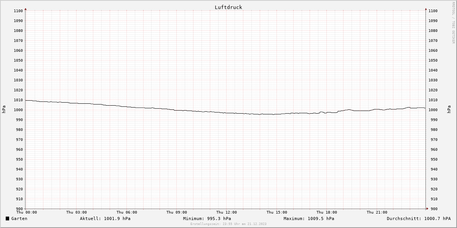Click the 1030 label on right y-axis

coord(433,80)
